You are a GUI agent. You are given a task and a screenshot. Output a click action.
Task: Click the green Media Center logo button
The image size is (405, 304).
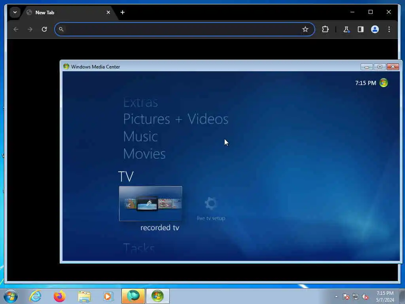click(384, 83)
